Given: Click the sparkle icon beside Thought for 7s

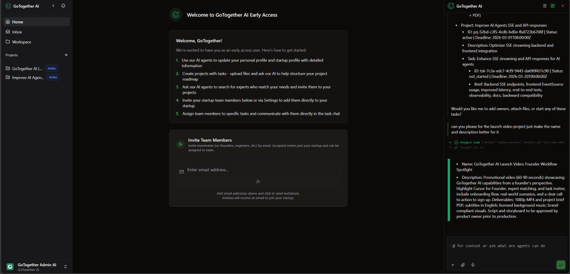Looking at the screenshot, I should click(x=456, y=147).
